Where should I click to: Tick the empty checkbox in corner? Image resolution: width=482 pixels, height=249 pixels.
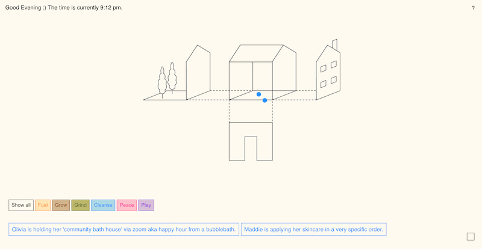tap(471, 237)
